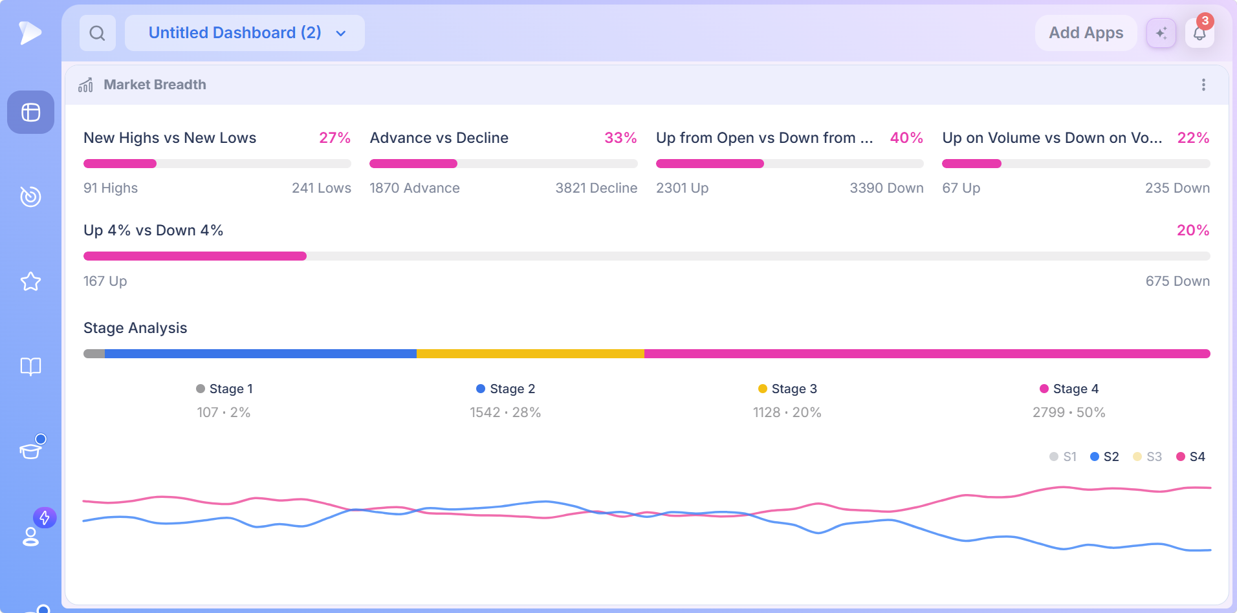Click the 675 Down count
Viewport: 1237px width, 613px height.
1177,281
